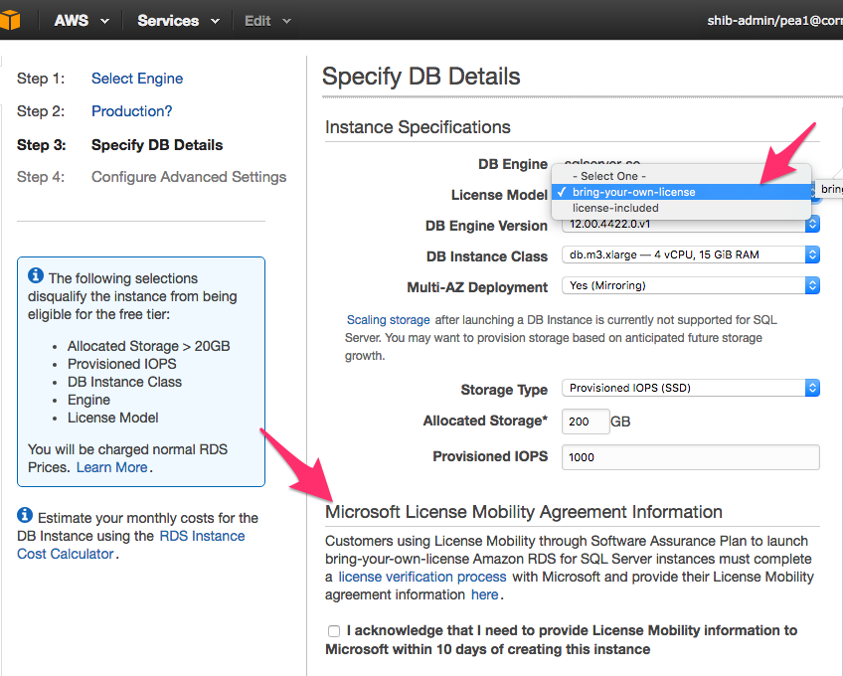The width and height of the screenshot is (843, 676).
Task: Click the Allocated Storage input field
Action: 586,422
